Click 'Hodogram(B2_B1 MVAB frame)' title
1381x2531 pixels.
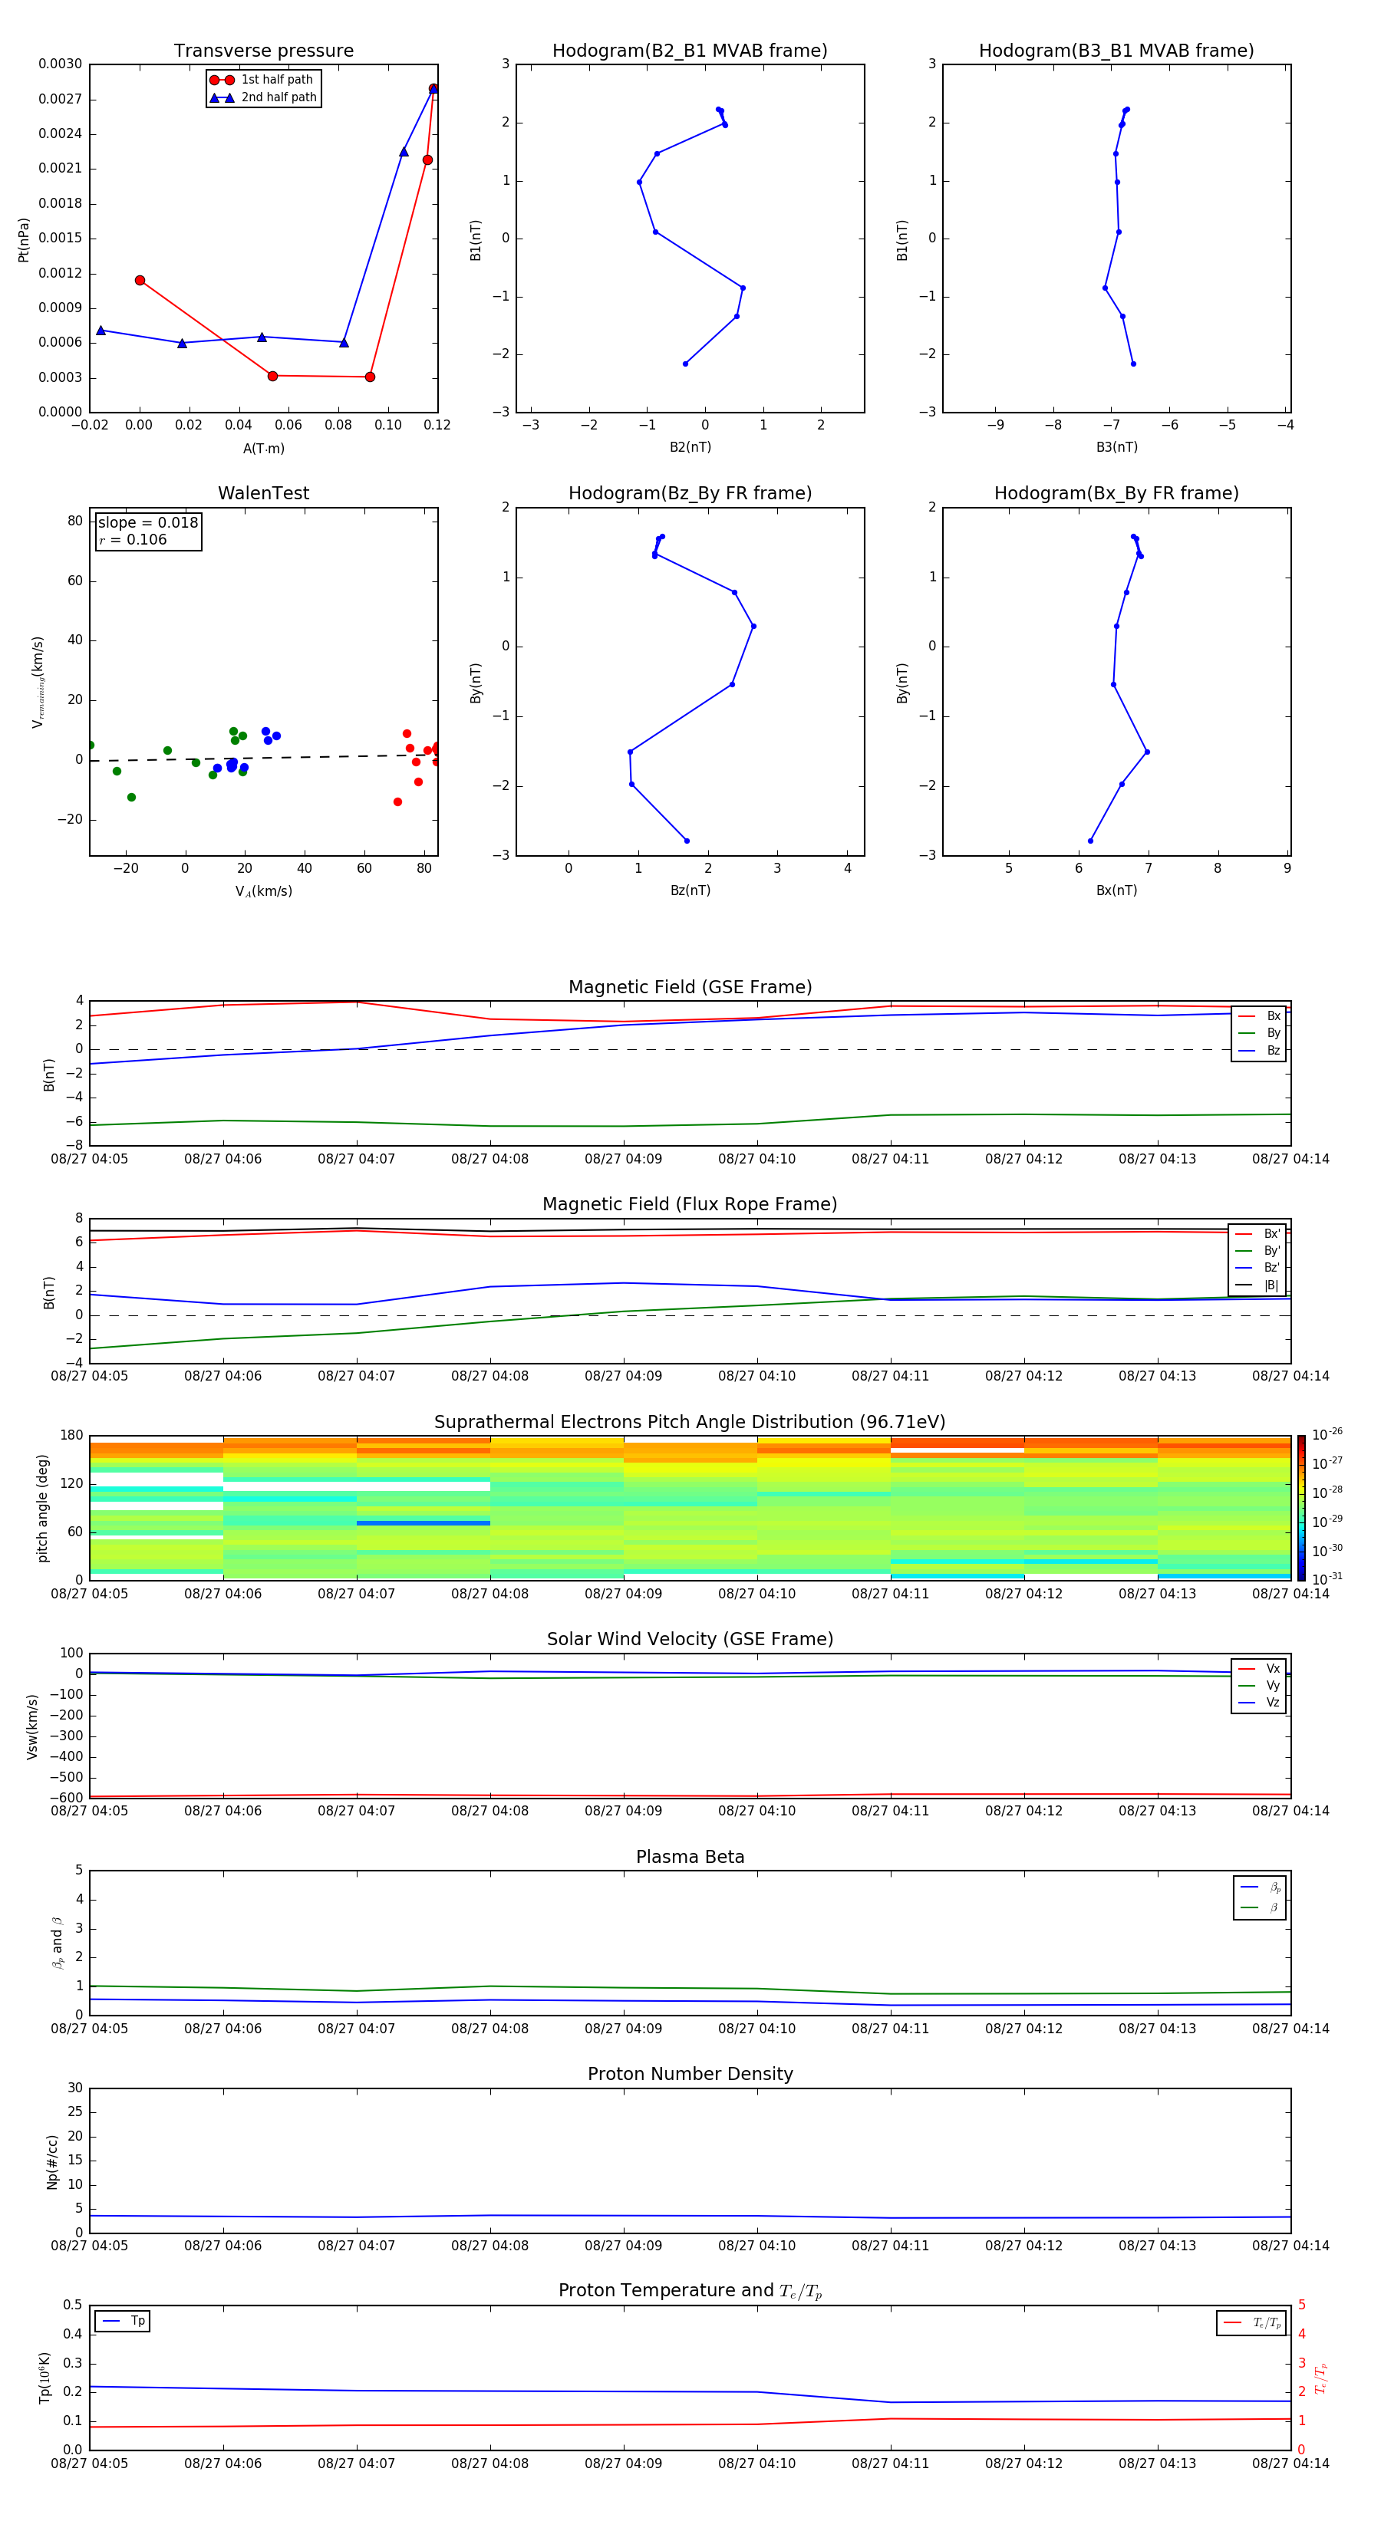pos(690,51)
